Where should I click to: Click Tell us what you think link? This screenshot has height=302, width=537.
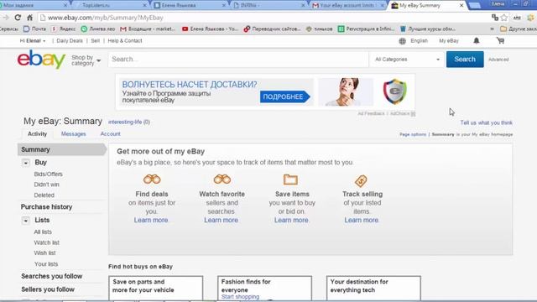(487, 122)
